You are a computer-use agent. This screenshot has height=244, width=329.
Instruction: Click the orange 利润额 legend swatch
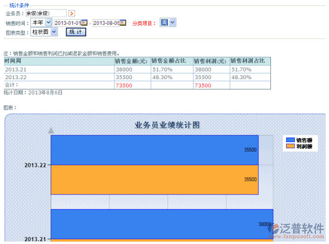point(290,146)
